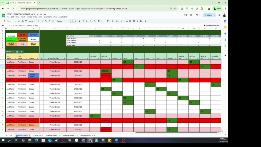261x147 pixels.
Task: Format as currency with dollar icon
Action: pos(39,21)
